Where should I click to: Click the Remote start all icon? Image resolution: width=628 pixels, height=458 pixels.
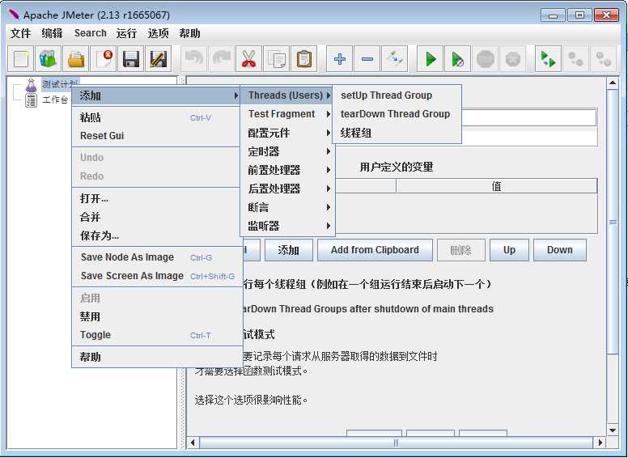548,59
